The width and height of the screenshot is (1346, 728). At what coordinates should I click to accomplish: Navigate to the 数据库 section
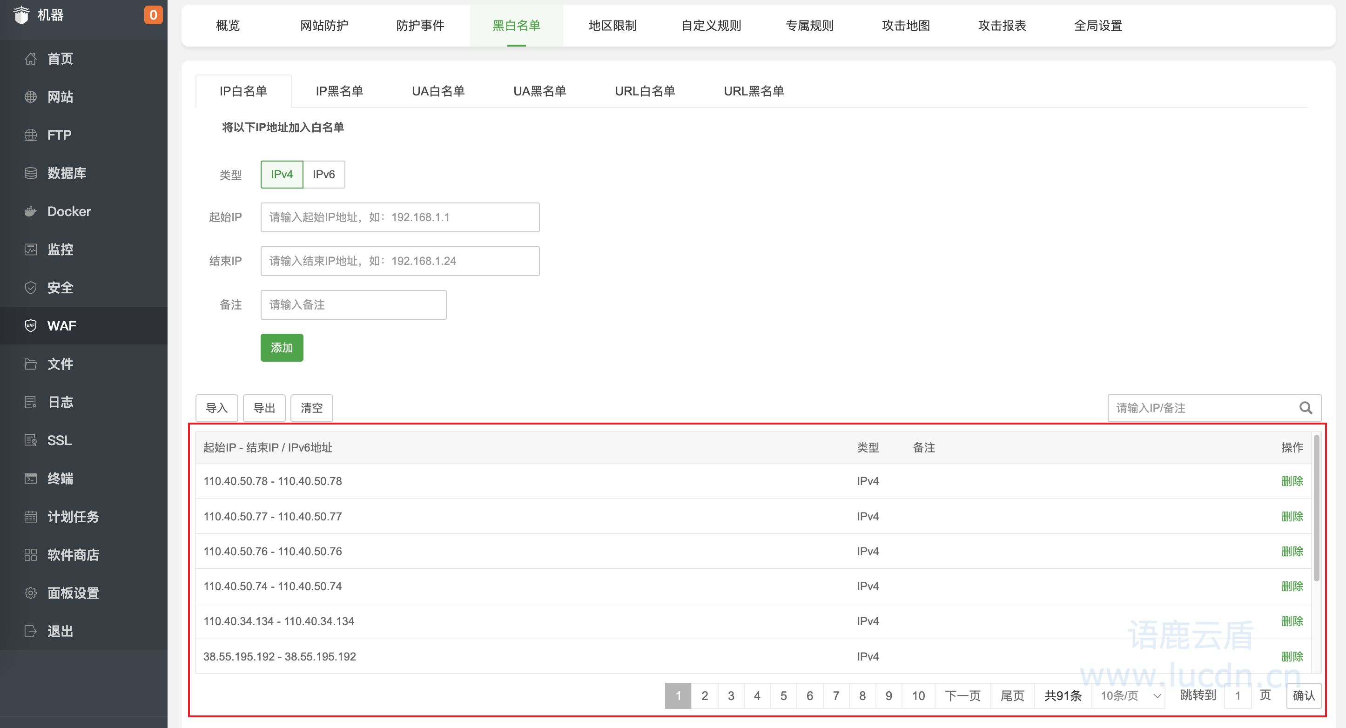[67, 173]
